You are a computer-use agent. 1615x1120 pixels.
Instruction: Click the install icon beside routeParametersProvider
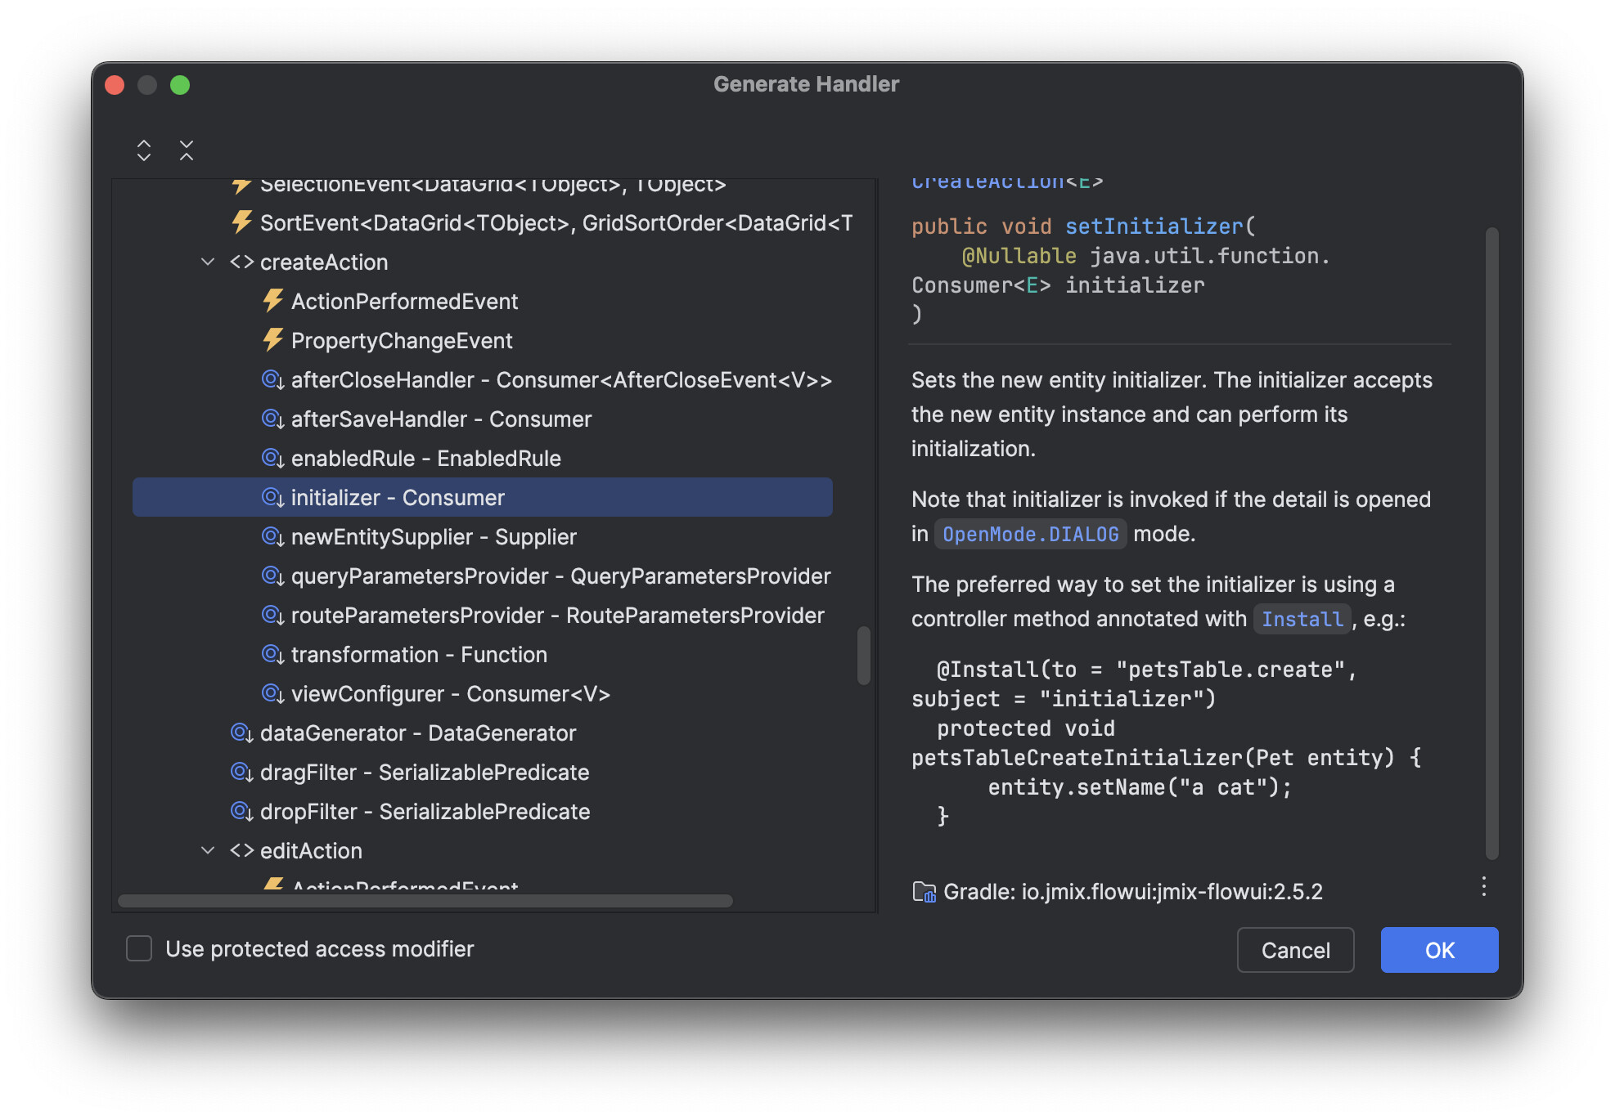[x=272, y=616]
